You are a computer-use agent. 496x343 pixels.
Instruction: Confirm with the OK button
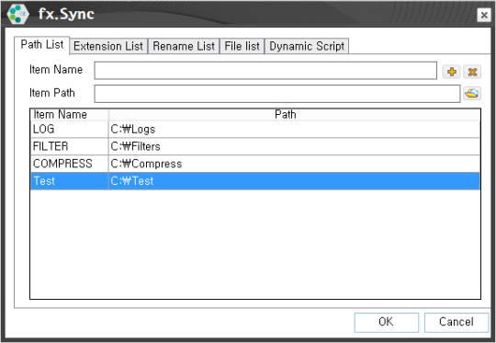(x=386, y=322)
